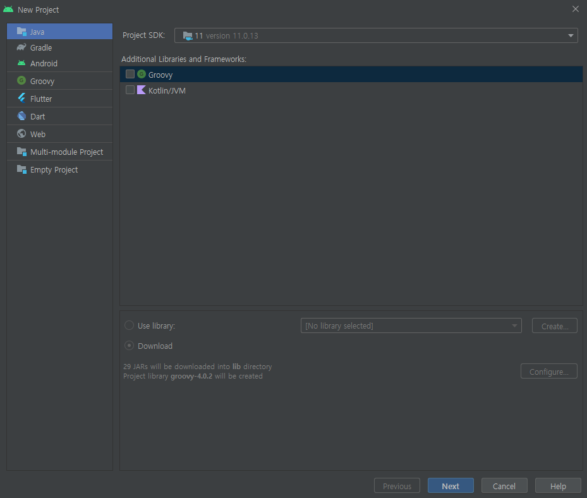Click the Flutter logo icon
The image size is (587, 498).
click(21, 98)
